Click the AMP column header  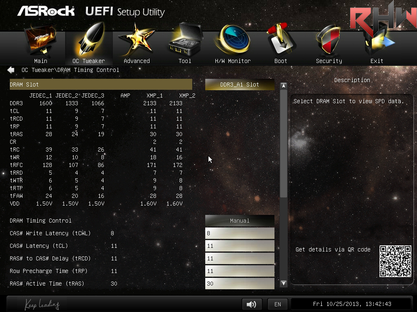(125, 95)
